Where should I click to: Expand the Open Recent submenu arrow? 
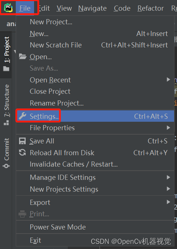(x=169, y=79)
